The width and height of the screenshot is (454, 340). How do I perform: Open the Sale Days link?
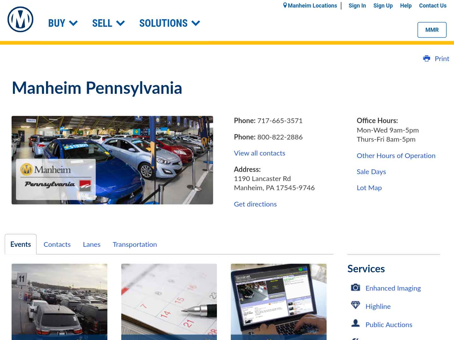[x=371, y=172]
